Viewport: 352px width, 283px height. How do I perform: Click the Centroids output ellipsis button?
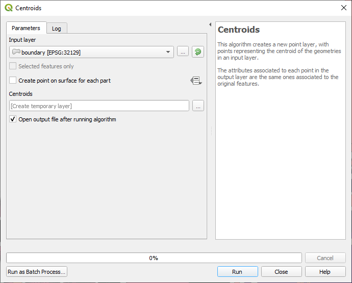coord(198,106)
